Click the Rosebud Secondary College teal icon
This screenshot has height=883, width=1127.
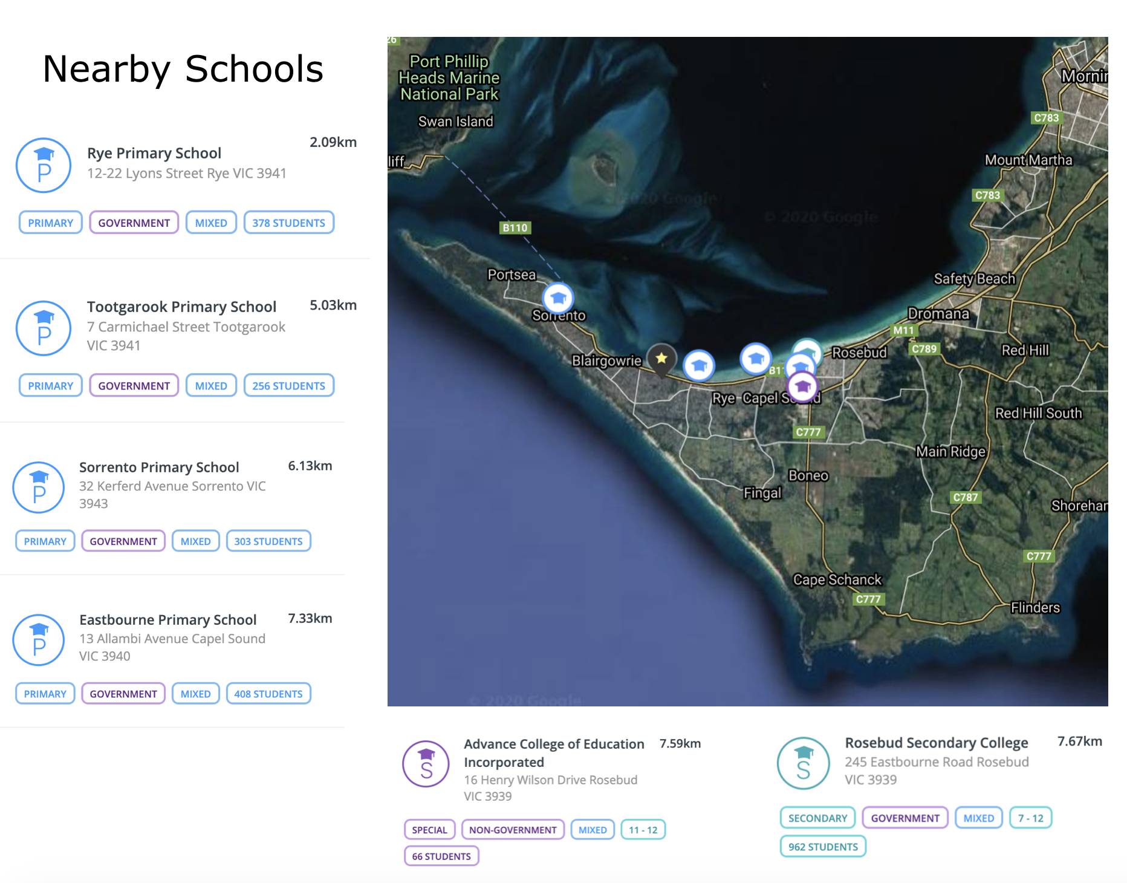pos(803,763)
